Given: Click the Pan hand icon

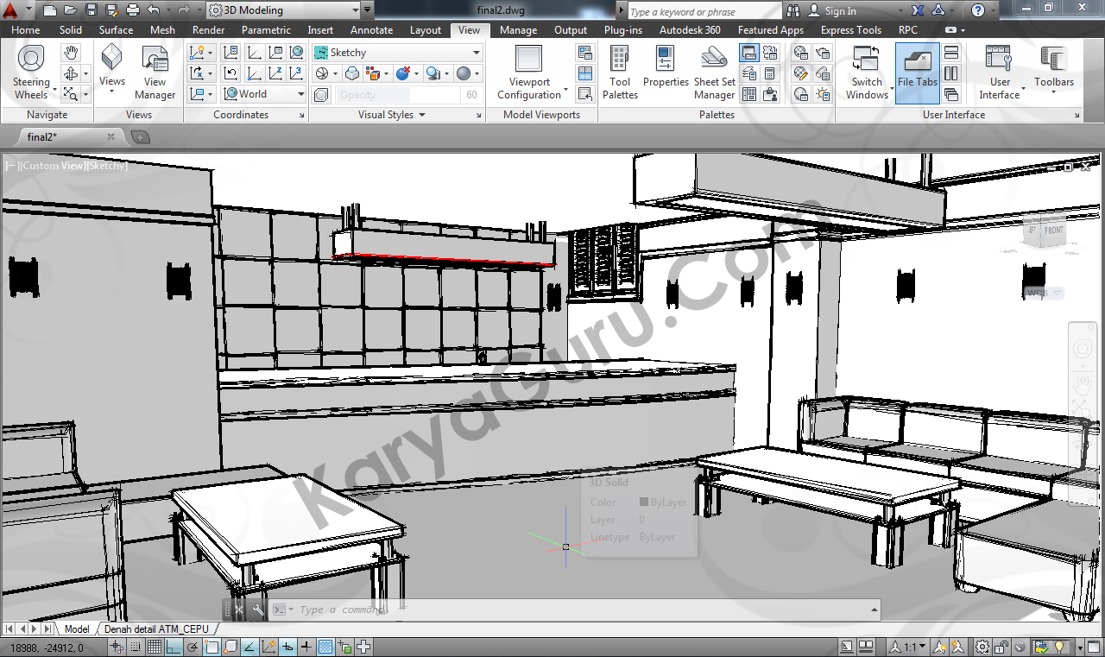Looking at the screenshot, I should tap(71, 54).
